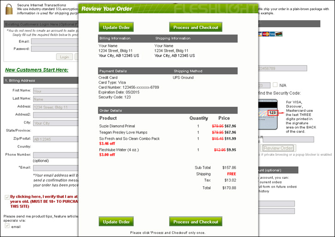
Task: Click the Login button in the customer login form
Action: pos(64,57)
